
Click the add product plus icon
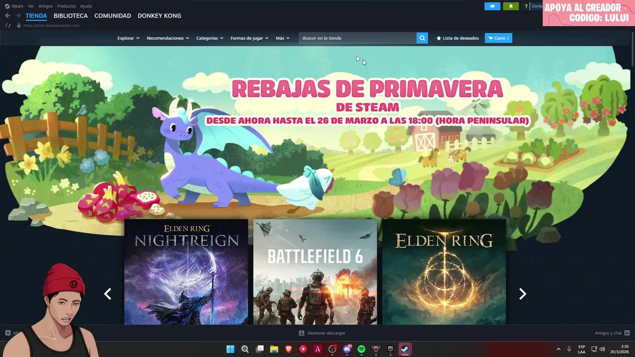pos(7,333)
